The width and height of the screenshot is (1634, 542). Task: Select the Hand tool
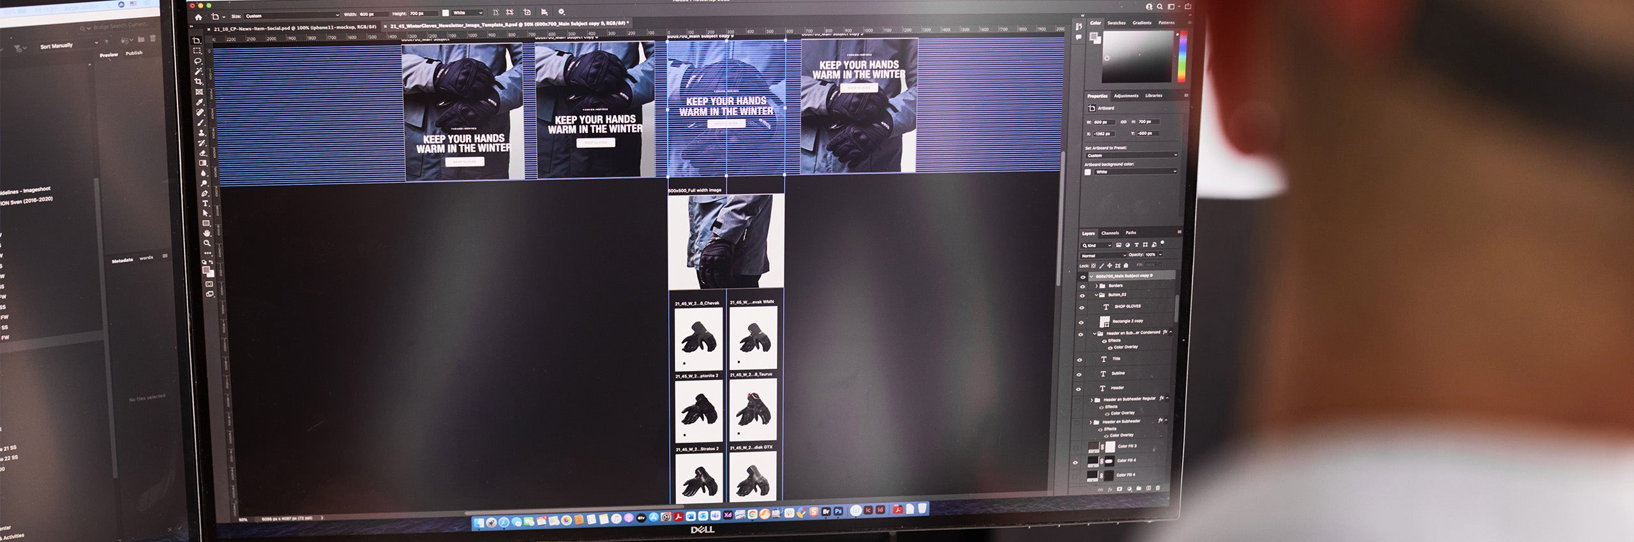206,233
